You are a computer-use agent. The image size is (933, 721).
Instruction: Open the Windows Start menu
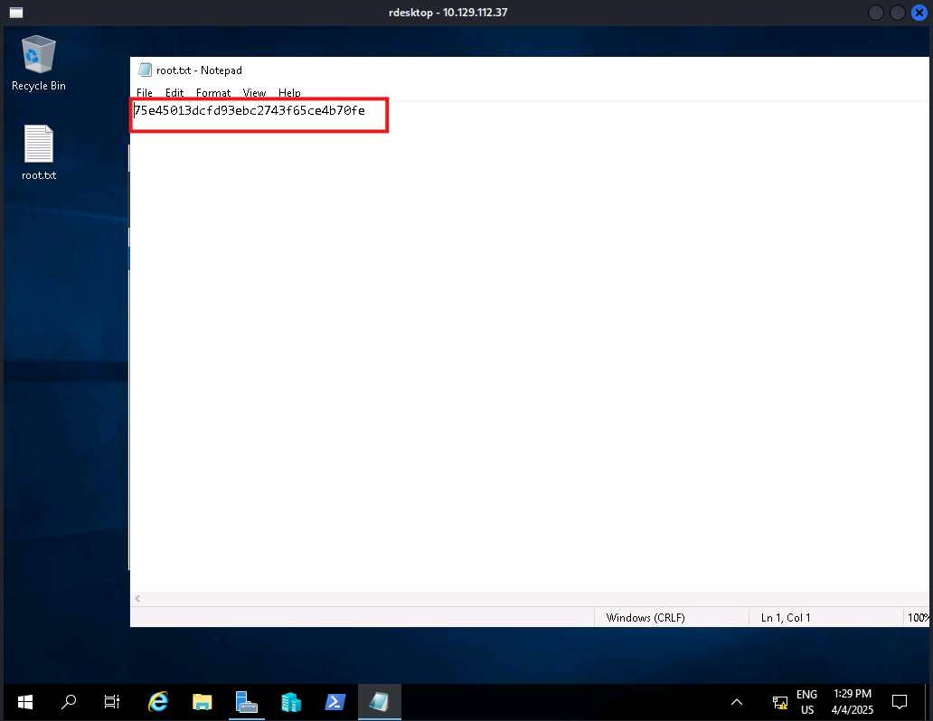pos(25,703)
